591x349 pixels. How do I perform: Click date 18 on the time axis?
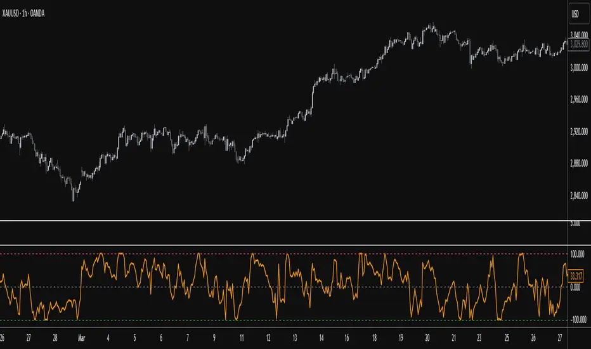click(x=374, y=338)
